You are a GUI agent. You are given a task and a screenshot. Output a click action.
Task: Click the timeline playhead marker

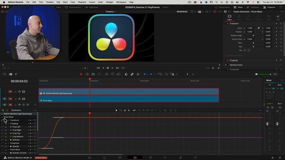(x=90, y=79)
